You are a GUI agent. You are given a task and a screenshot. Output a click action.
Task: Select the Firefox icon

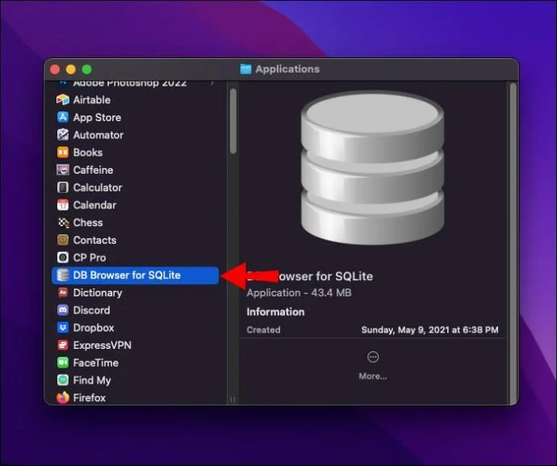point(63,397)
